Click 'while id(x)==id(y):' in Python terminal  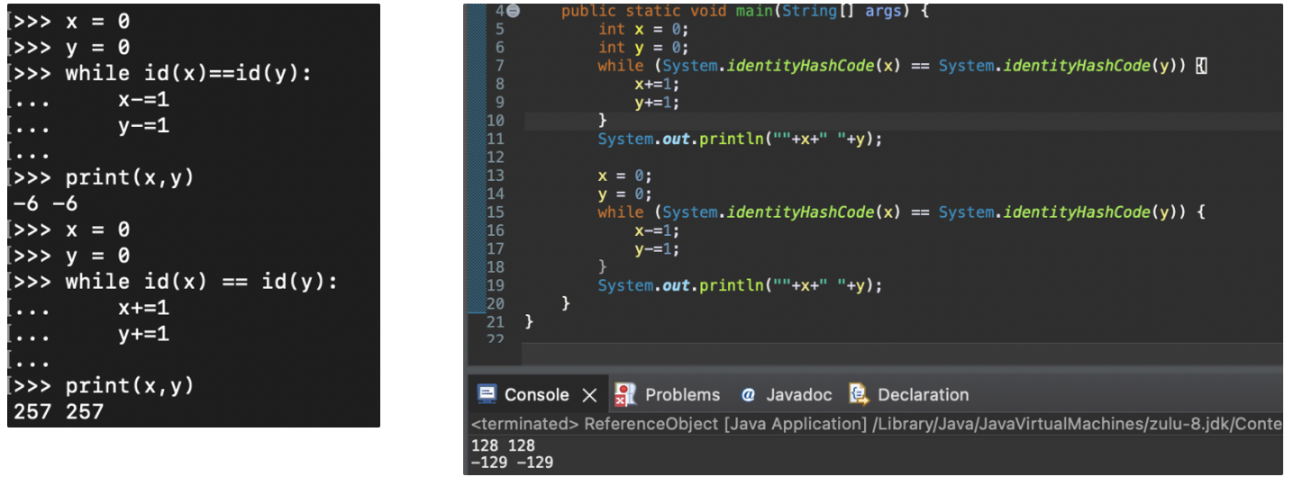(188, 73)
